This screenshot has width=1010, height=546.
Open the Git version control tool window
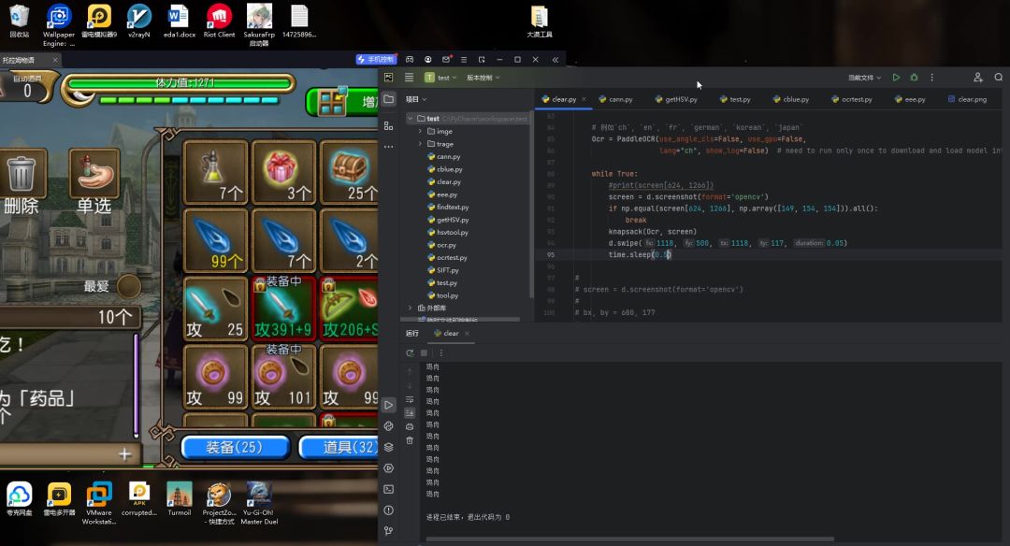click(x=388, y=531)
